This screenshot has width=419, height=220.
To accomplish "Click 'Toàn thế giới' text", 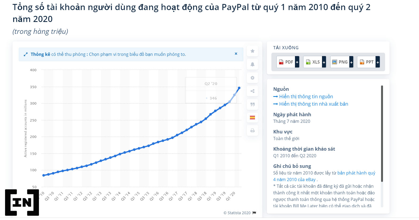I will (286, 138).
